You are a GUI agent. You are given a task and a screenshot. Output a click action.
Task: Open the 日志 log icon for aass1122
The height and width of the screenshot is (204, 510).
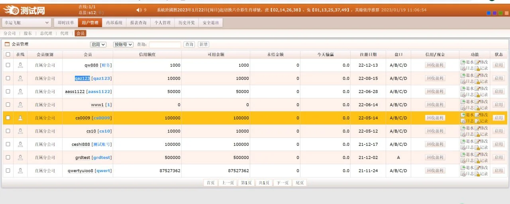[x=463, y=95]
